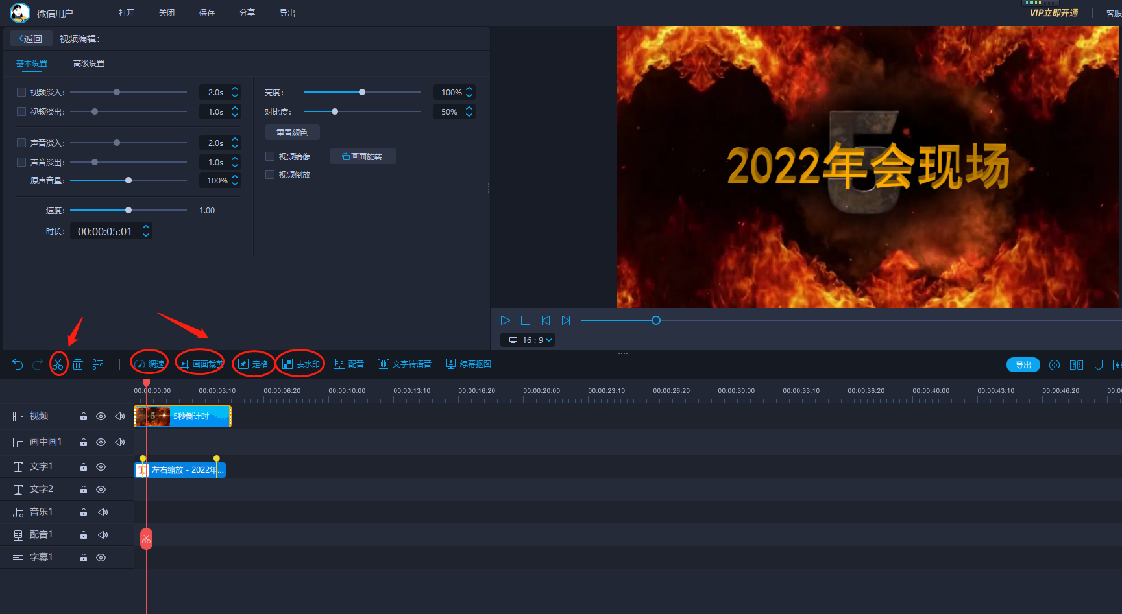Click the 去水印 watermark removal tool
The width and height of the screenshot is (1122, 614).
coord(300,364)
